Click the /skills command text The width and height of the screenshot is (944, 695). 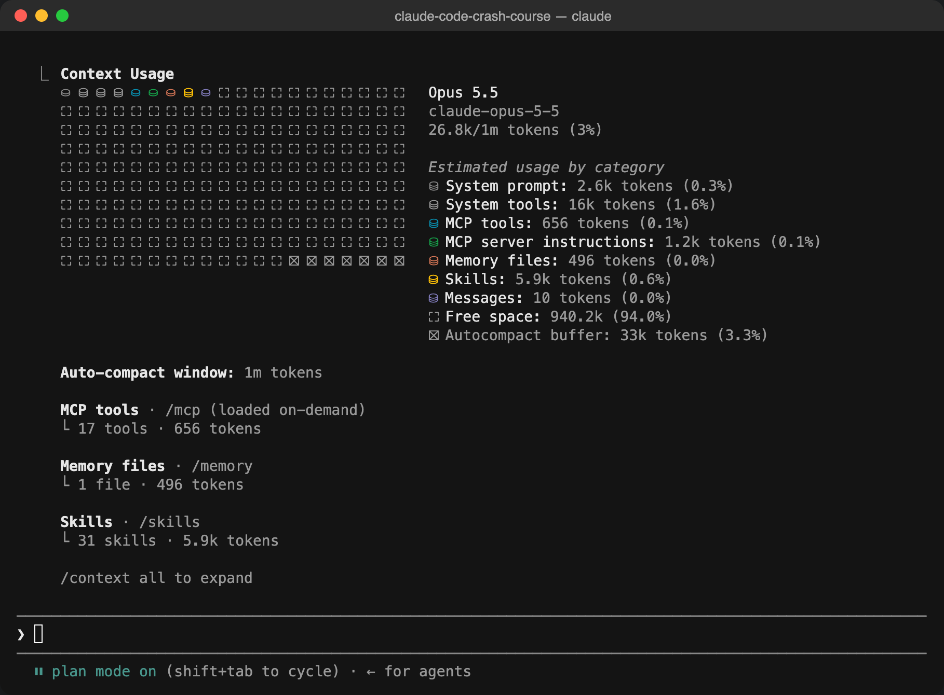point(170,522)
